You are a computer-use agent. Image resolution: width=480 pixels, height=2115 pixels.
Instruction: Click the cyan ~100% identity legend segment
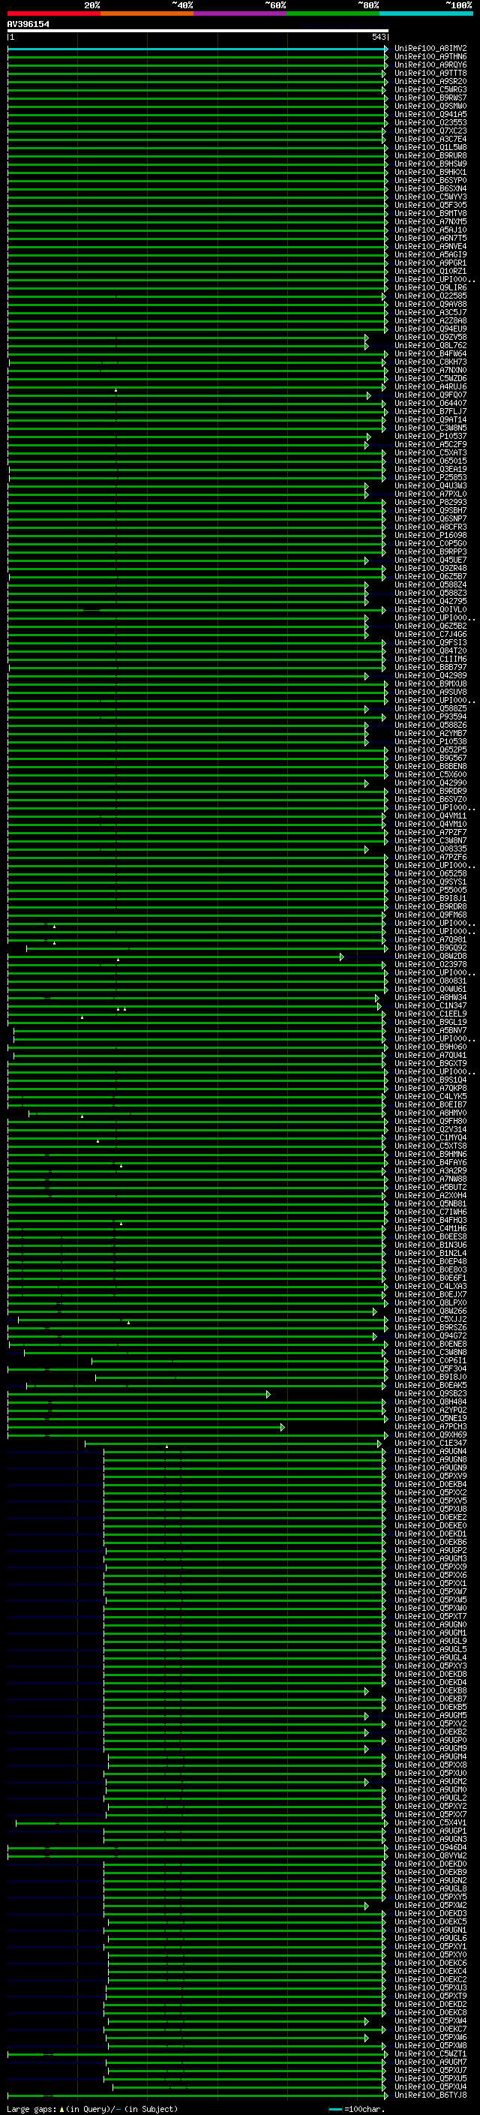(426, 14)
